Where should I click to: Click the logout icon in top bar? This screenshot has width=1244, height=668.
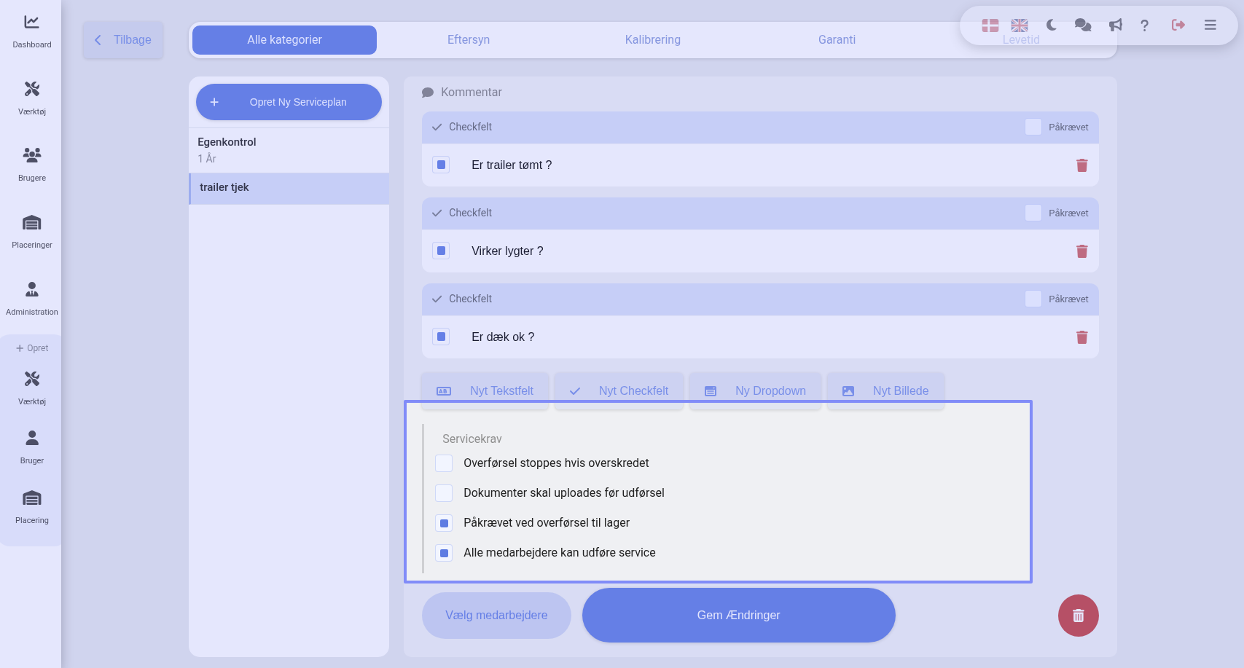pos(1178,25)
